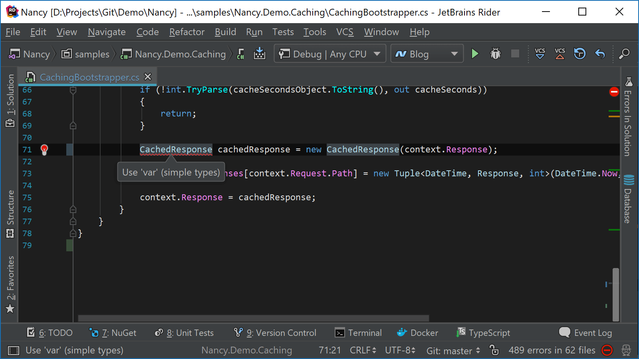
Task: Click line number 75 in the gutter
Action: (27, 197)
